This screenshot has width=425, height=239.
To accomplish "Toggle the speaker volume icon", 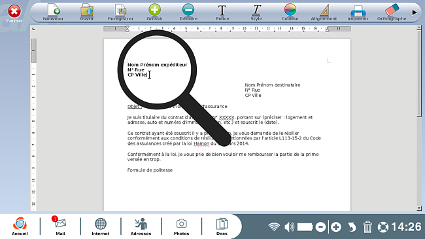I will (290, 227).
